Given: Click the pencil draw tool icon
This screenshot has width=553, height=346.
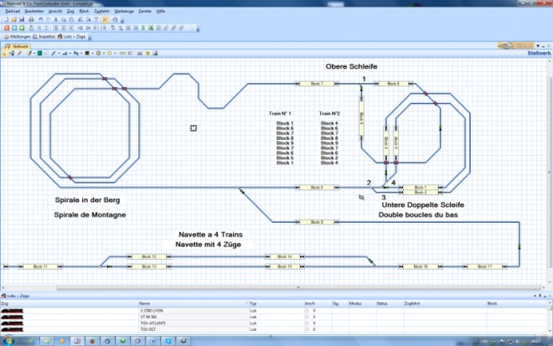Looking at the screenshot, I should [20, 54].
